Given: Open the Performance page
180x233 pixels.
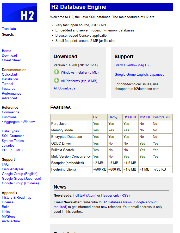Looking at the screenshot, I should point(11,93).
